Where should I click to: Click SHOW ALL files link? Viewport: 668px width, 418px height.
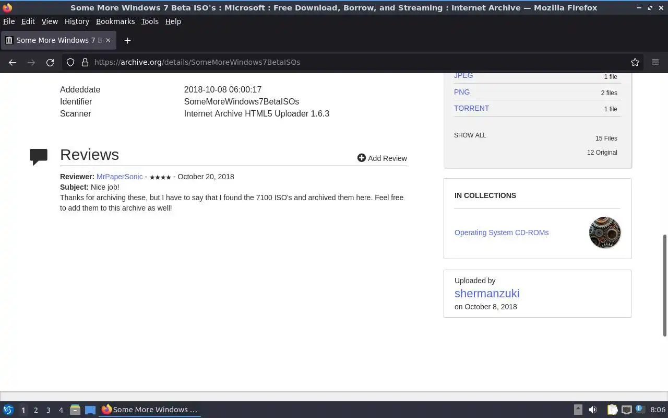[470, 135]
